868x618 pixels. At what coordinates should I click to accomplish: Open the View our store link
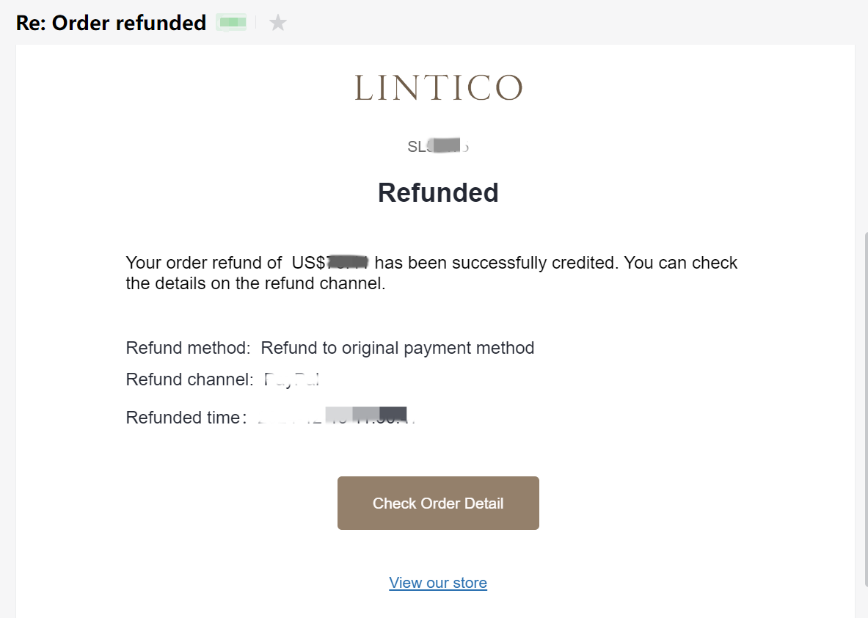[x=438, y=583]
